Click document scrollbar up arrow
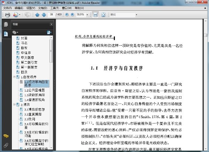Screen dimensions: 209x152 coord(206,21)
